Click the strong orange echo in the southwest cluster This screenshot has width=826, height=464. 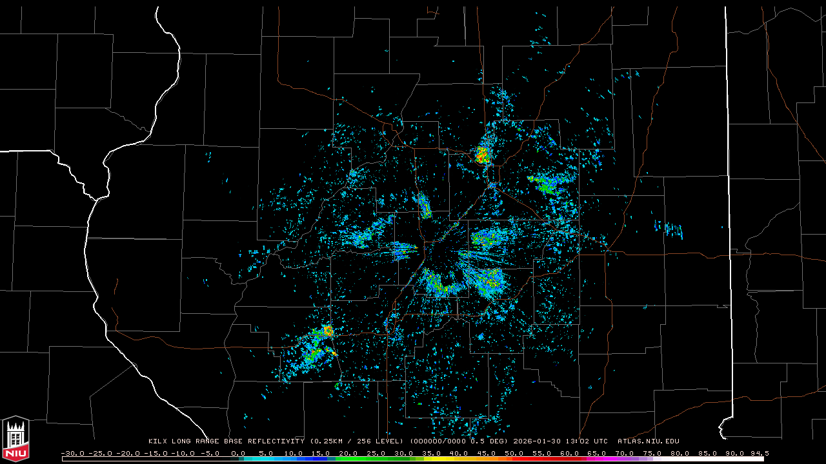point(328,331)
